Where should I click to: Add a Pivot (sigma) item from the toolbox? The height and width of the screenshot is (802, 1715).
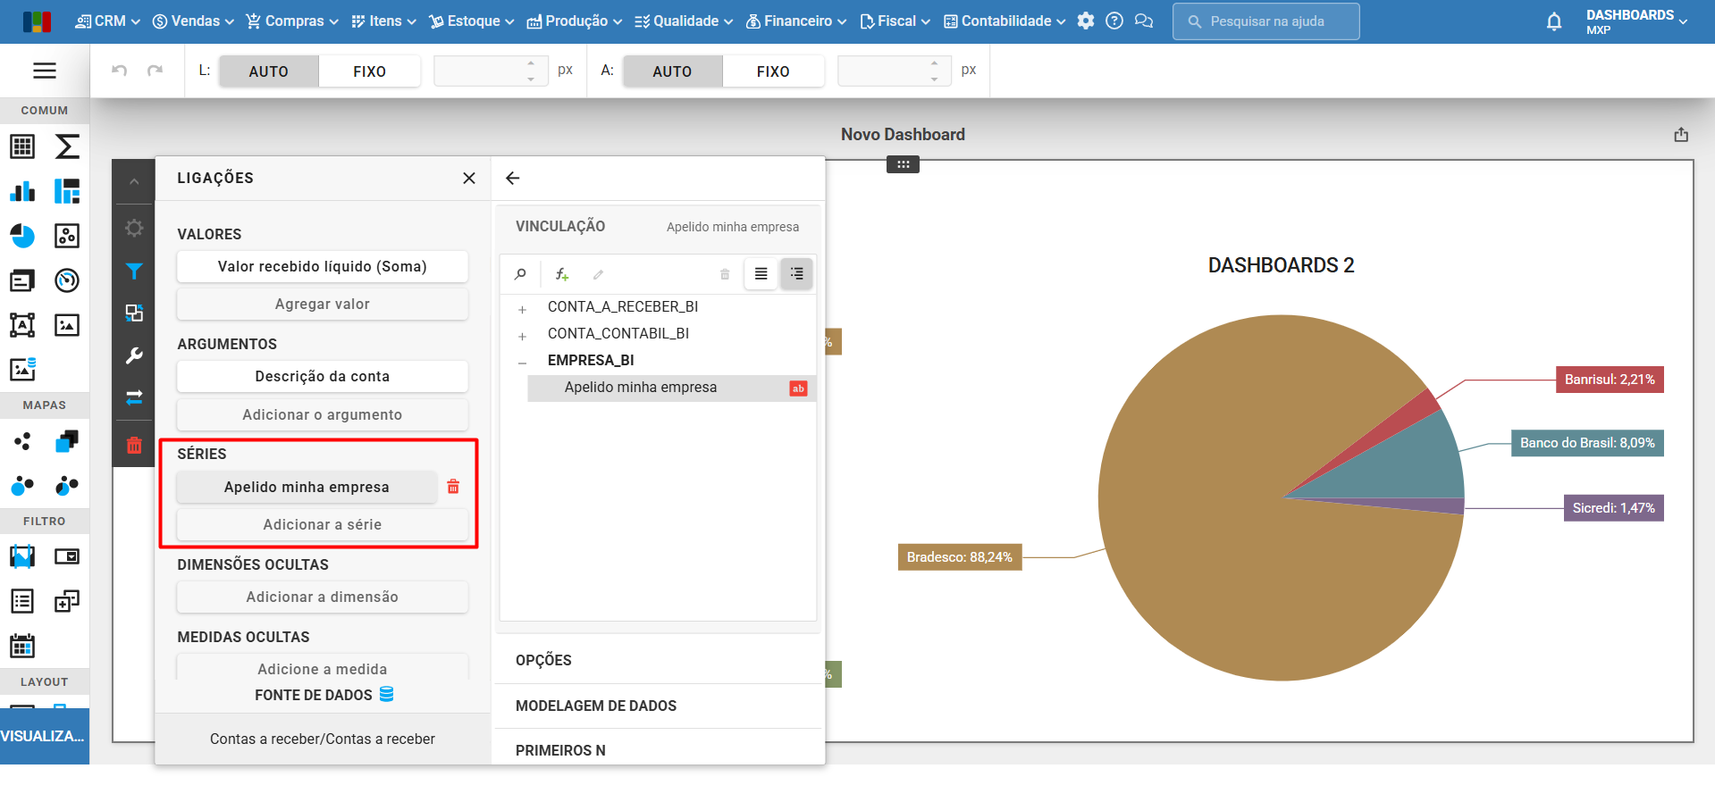(x=67, y=146)
